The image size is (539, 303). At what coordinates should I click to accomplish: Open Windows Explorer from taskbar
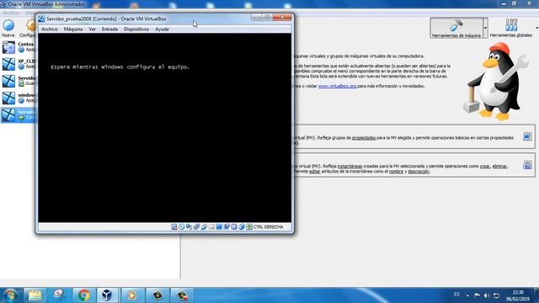[x=35, y=295]
